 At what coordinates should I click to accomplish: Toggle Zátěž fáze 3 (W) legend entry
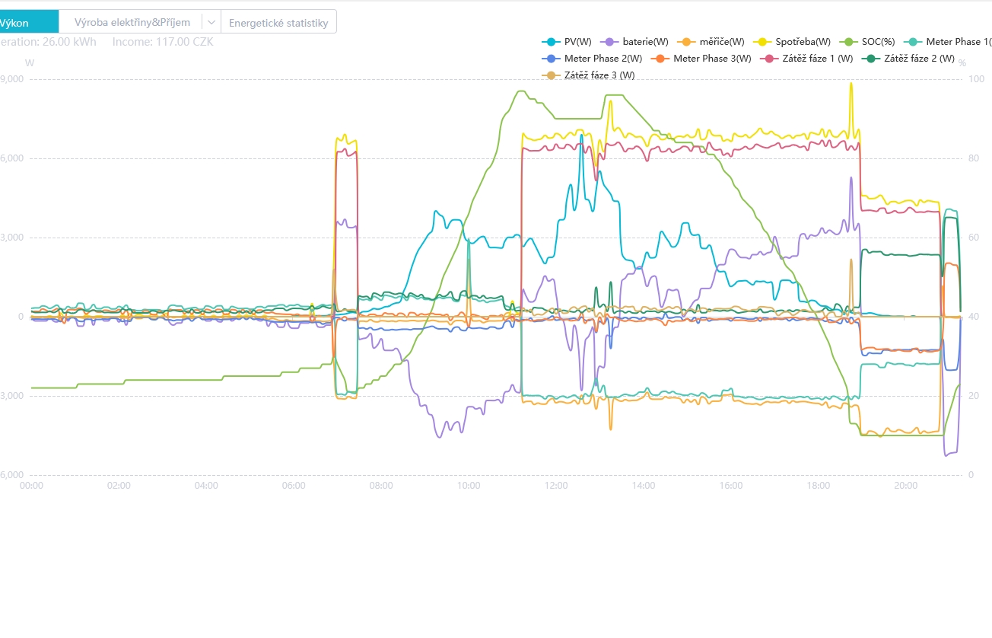588,75
